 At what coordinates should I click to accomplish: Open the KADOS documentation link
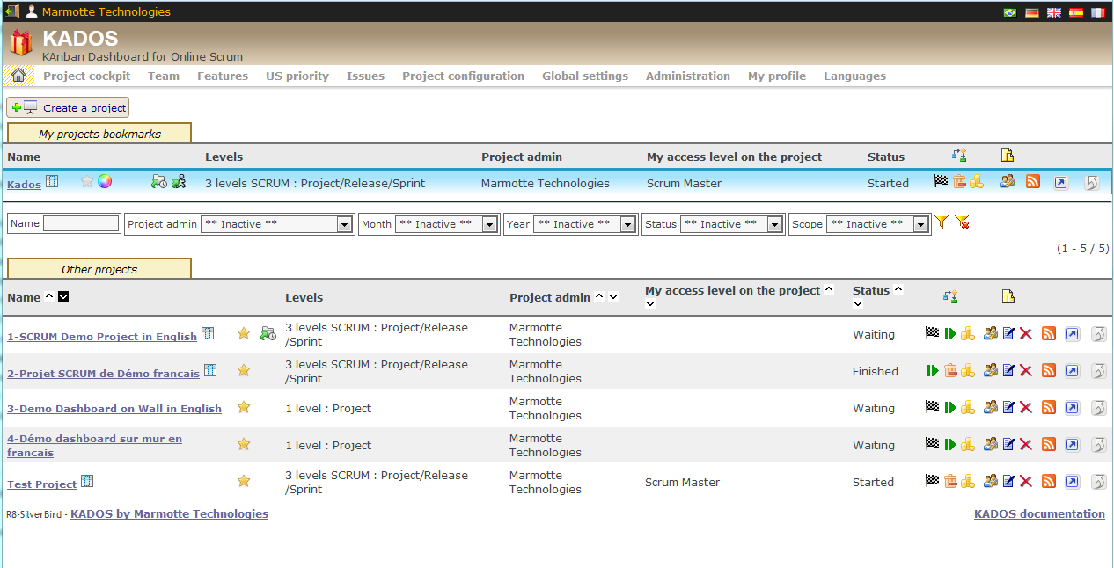(1038, 514)
